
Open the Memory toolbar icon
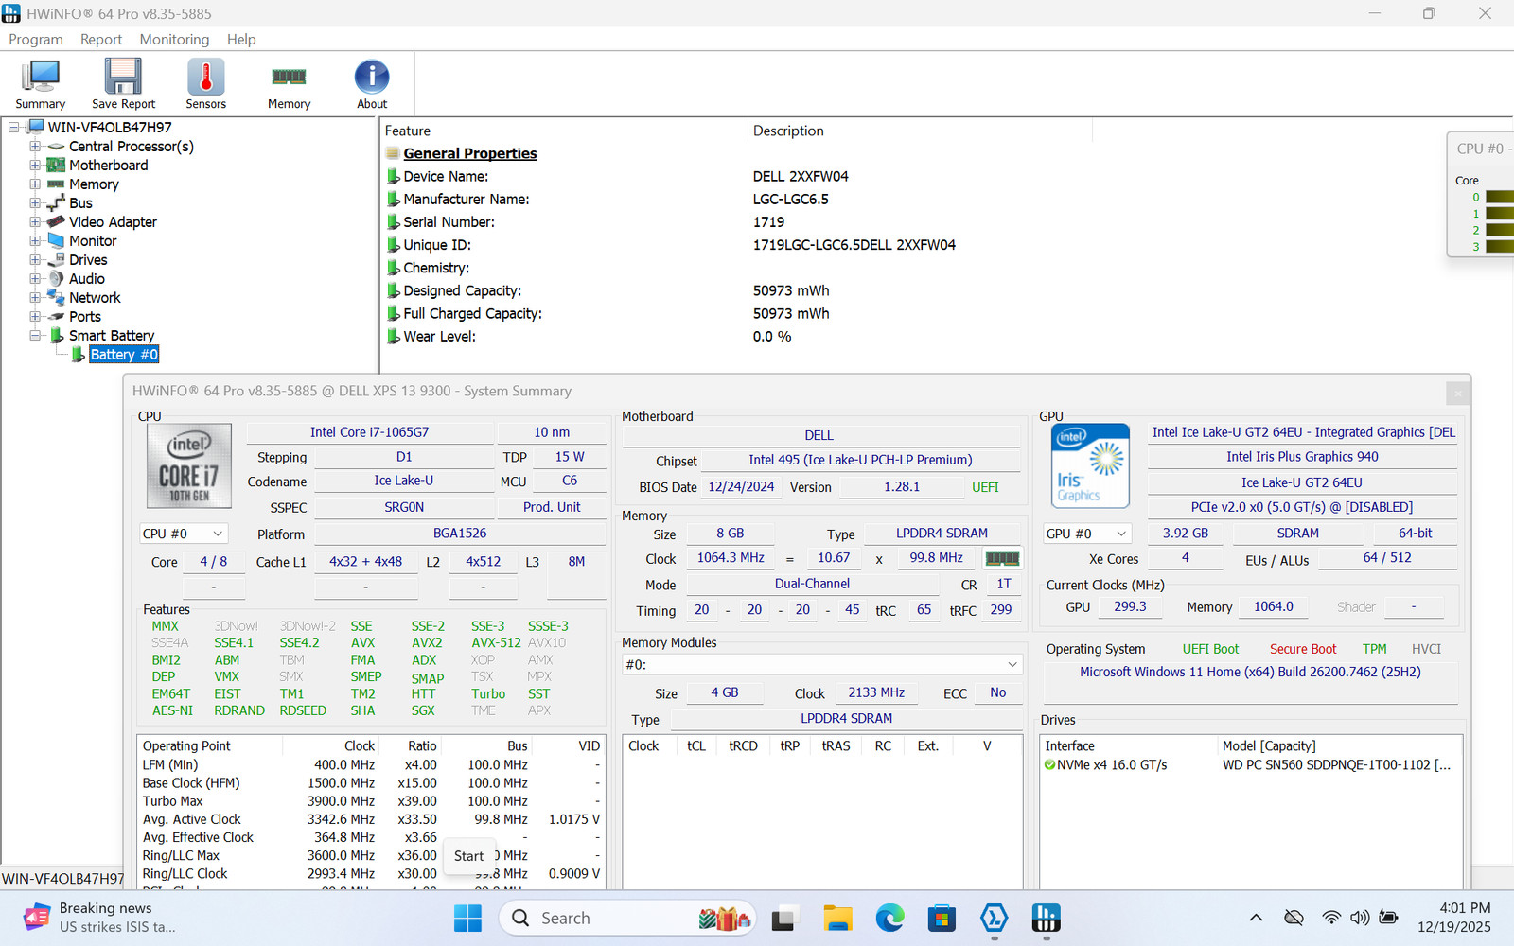(289, 84)
